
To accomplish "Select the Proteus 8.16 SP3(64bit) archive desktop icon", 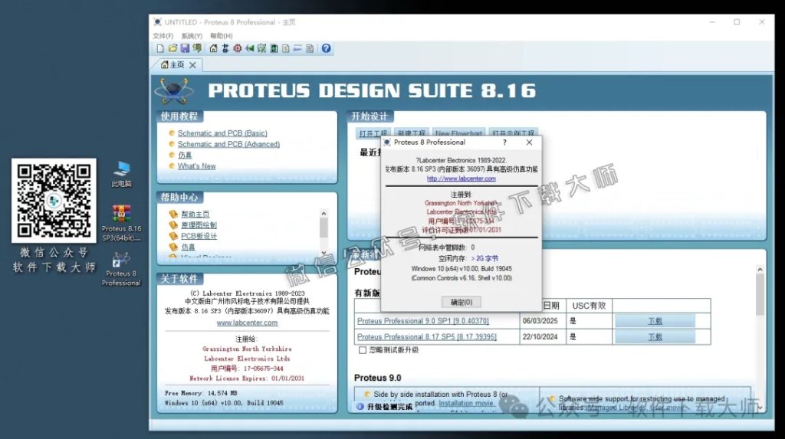I will (122, 223).
